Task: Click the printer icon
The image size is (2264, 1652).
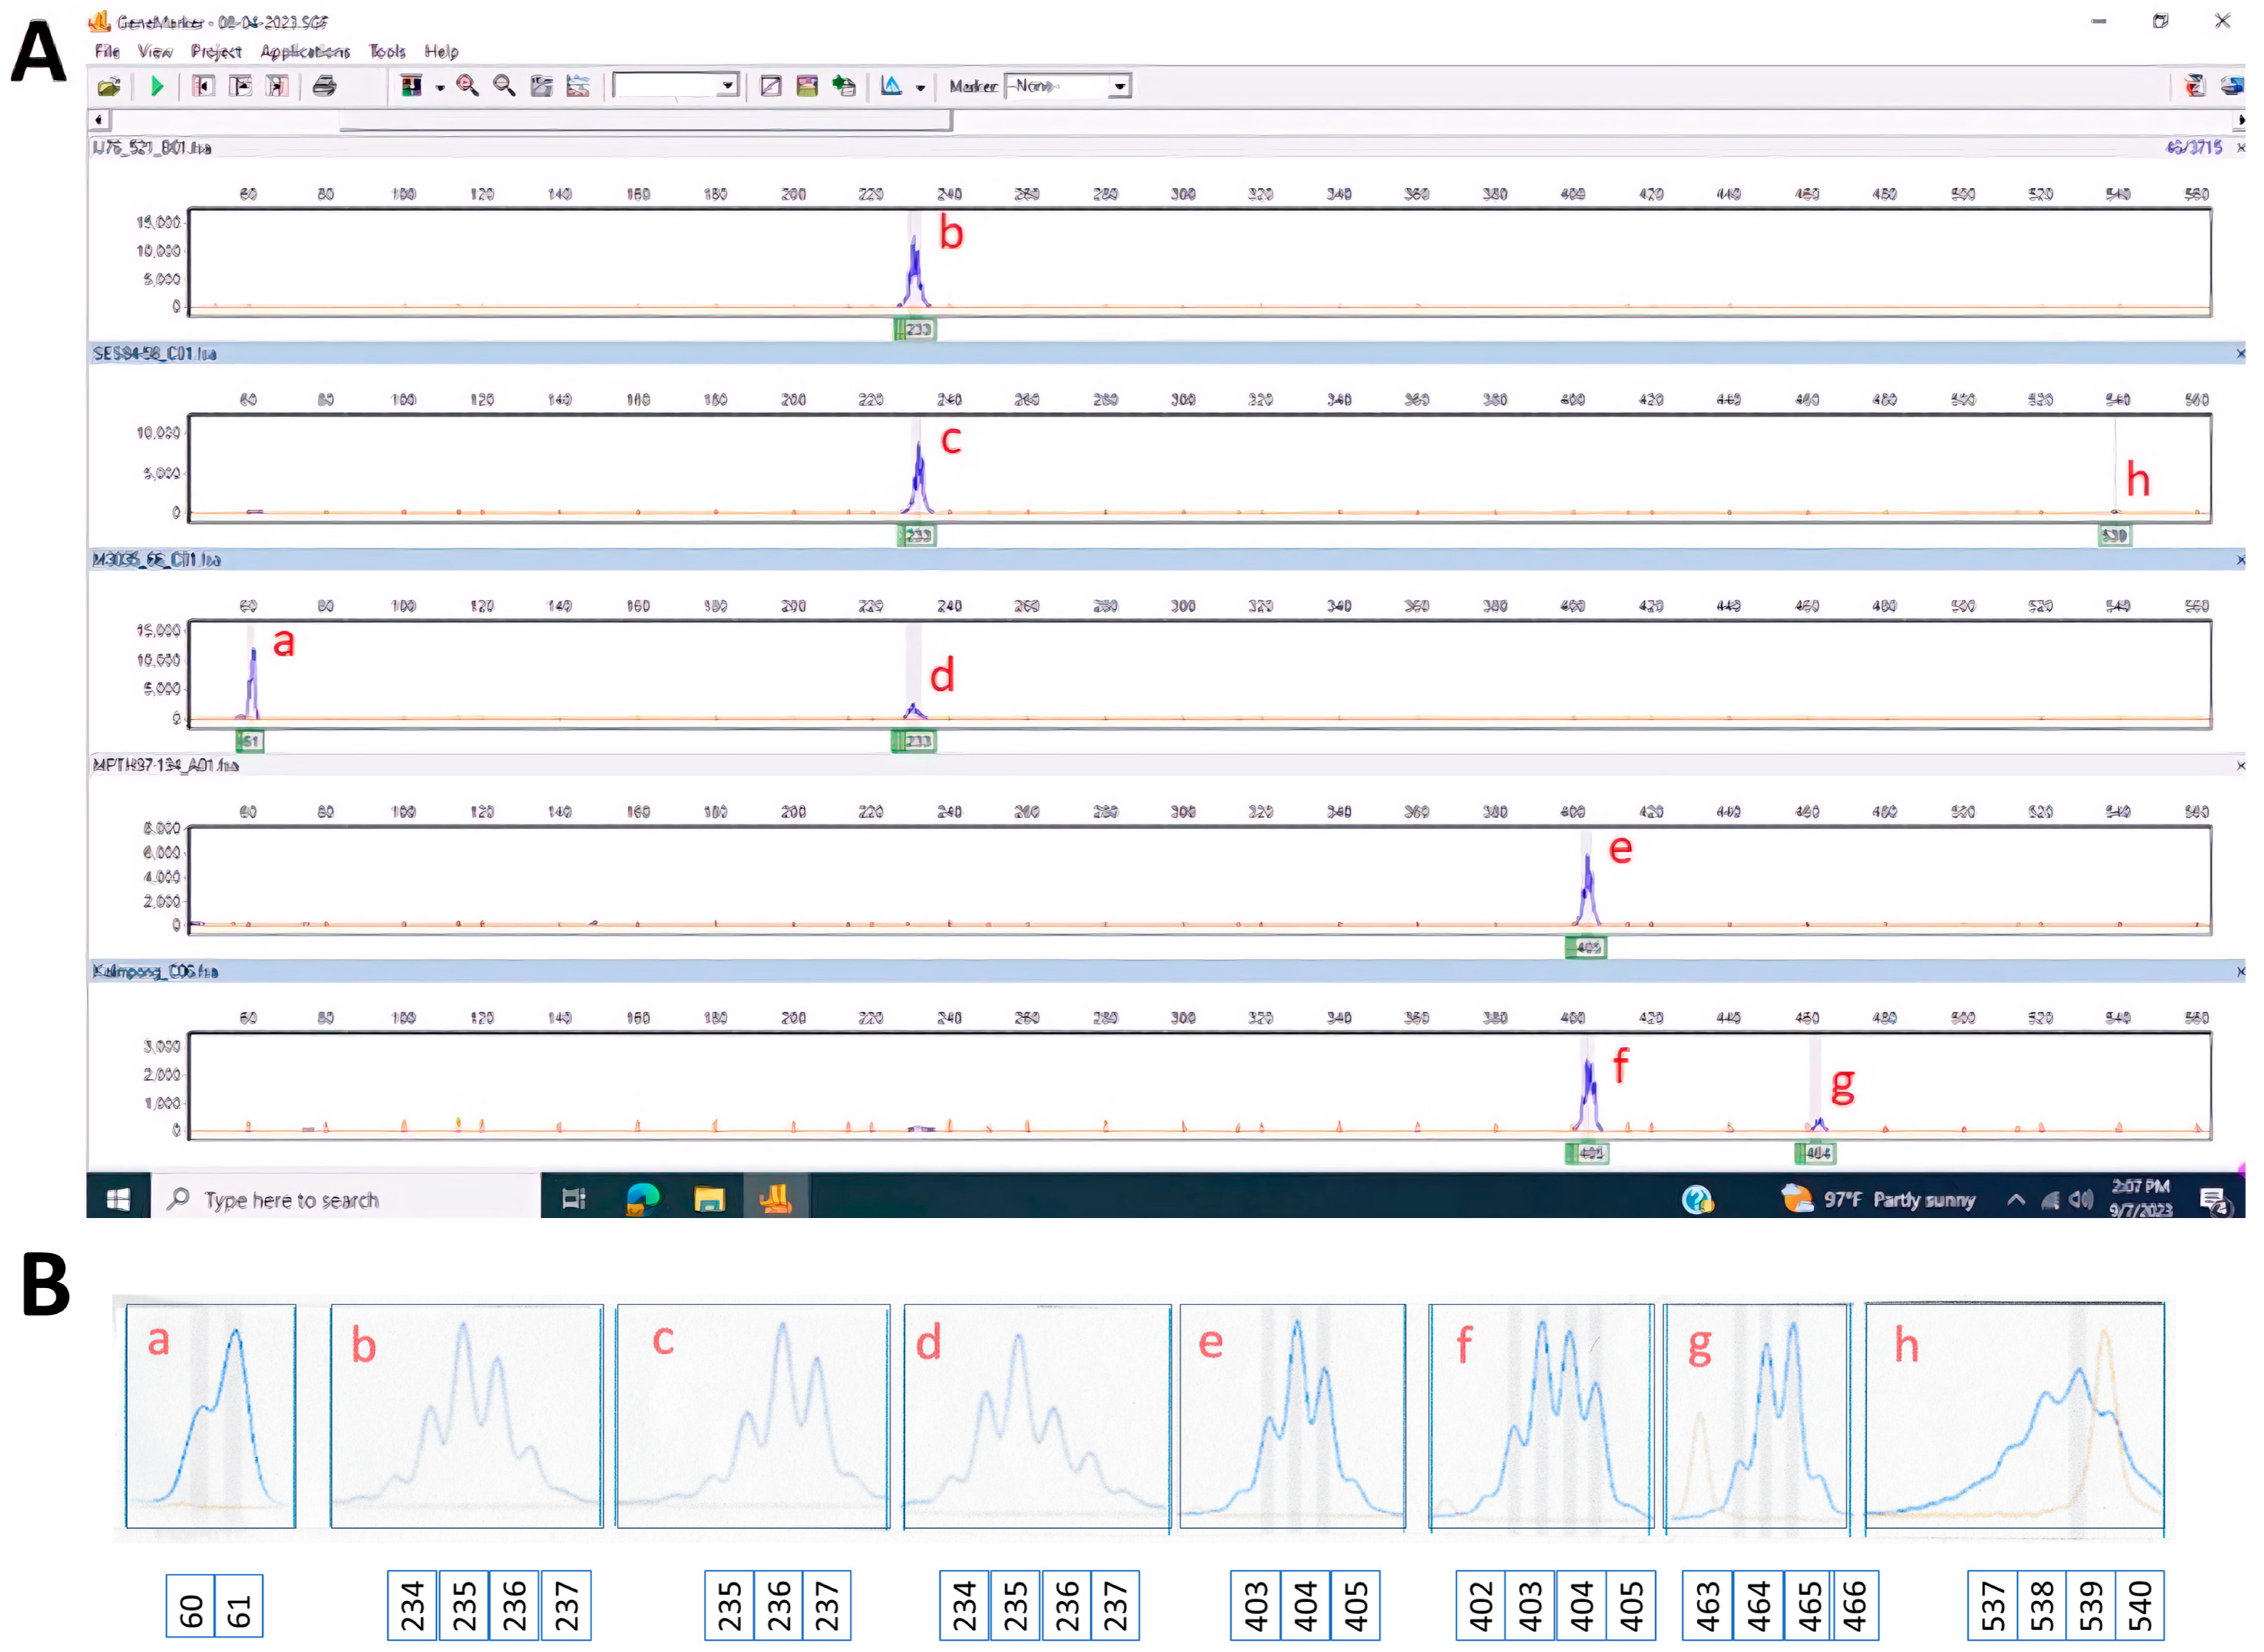Action: click(x=323, y=86)
